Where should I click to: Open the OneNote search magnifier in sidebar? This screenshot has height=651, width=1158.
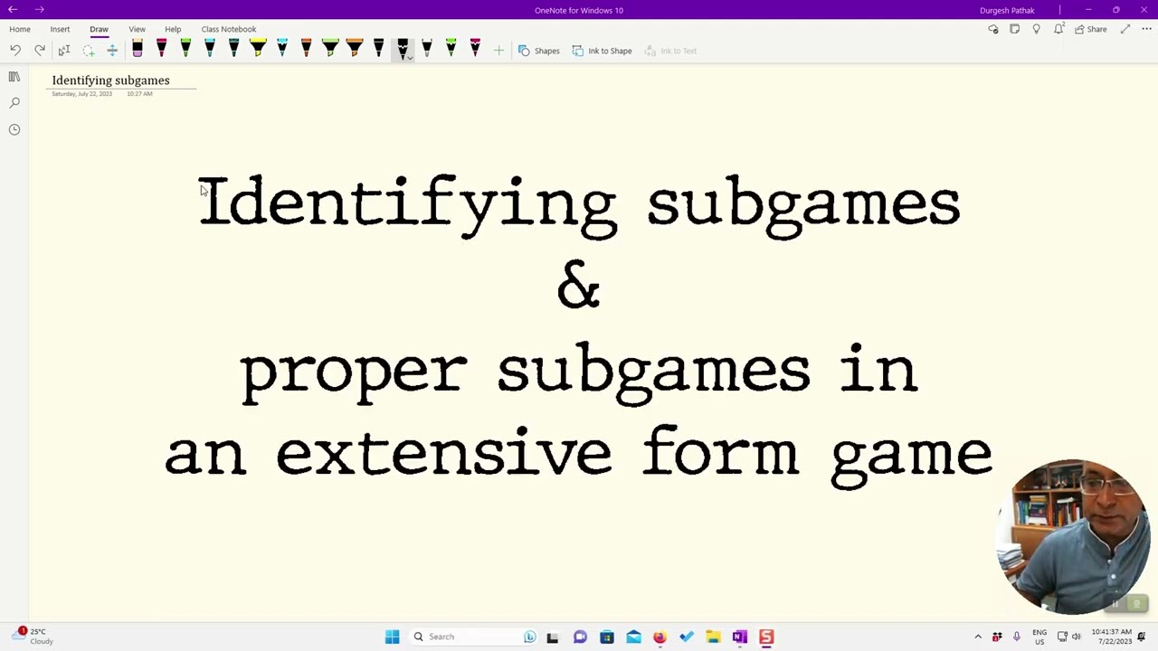pos(14,103)
